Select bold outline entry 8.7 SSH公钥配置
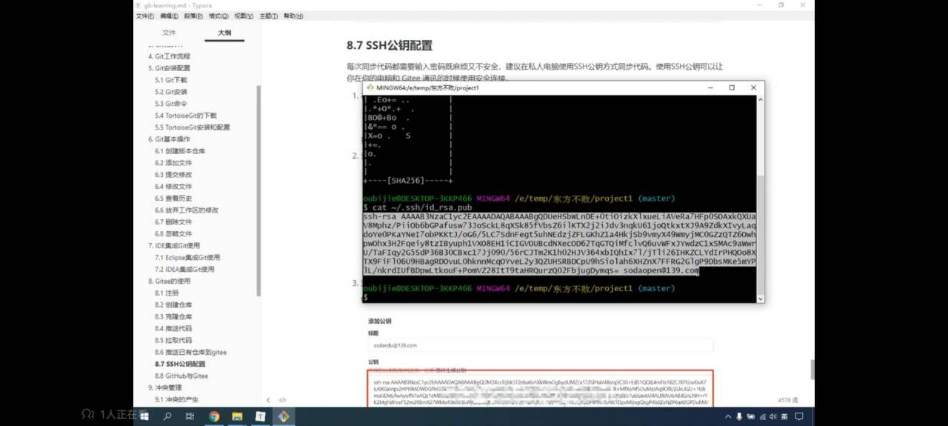Image resolution: width=948 pixels, height=426 pixels. 180,364
